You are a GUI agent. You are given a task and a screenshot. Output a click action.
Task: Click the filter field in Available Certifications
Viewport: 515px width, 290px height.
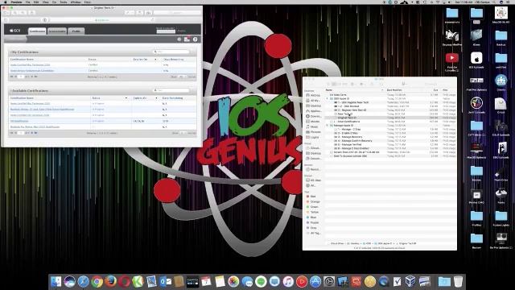click(171, 90)
